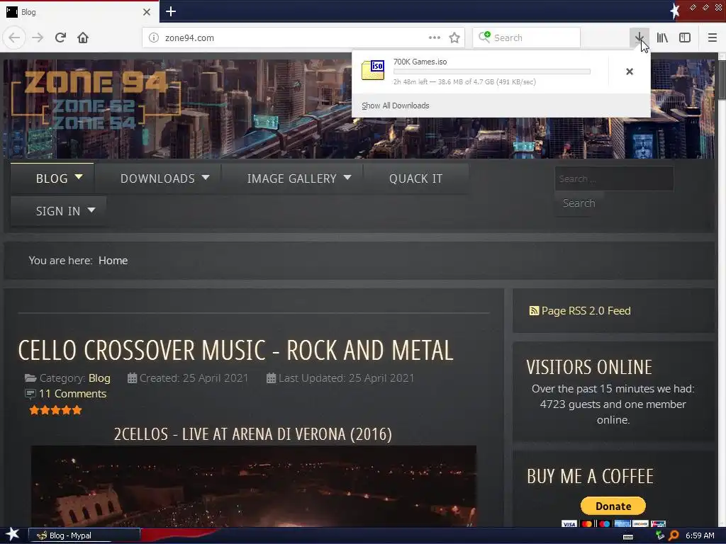726x544 pixels.
Task: Click Show All Downloads
Action: [x=396, y=106]
